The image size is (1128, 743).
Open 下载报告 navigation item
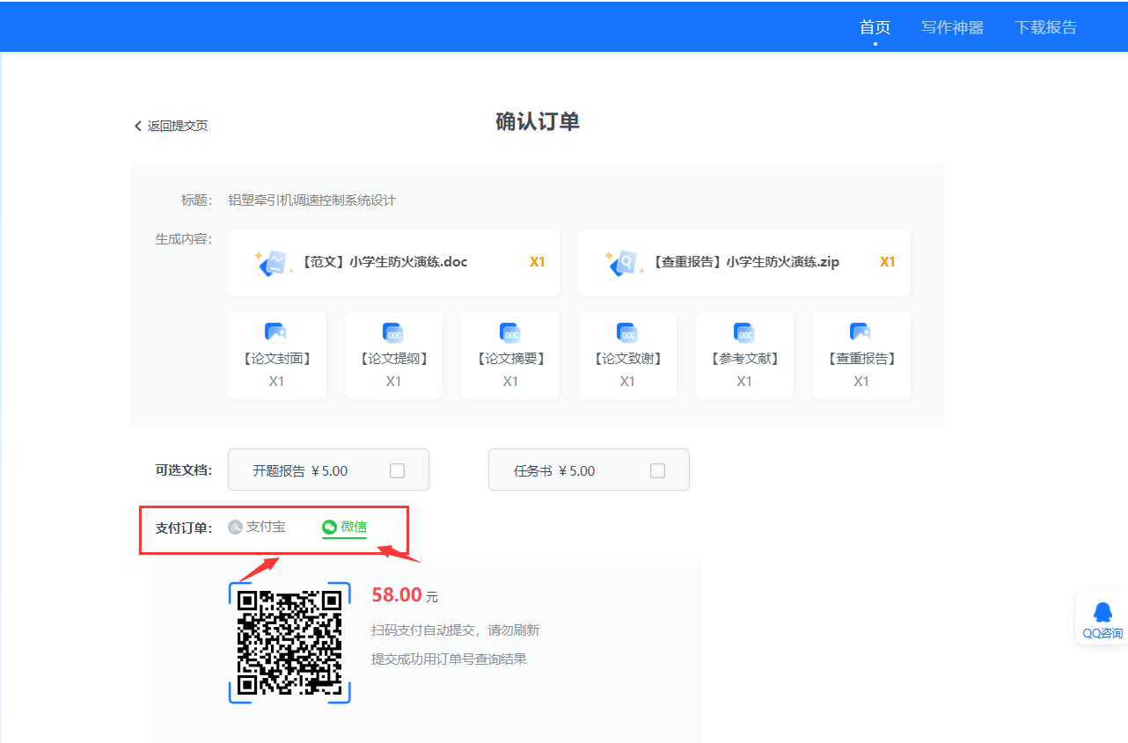pyautogui.click(x=1045, y=27)
